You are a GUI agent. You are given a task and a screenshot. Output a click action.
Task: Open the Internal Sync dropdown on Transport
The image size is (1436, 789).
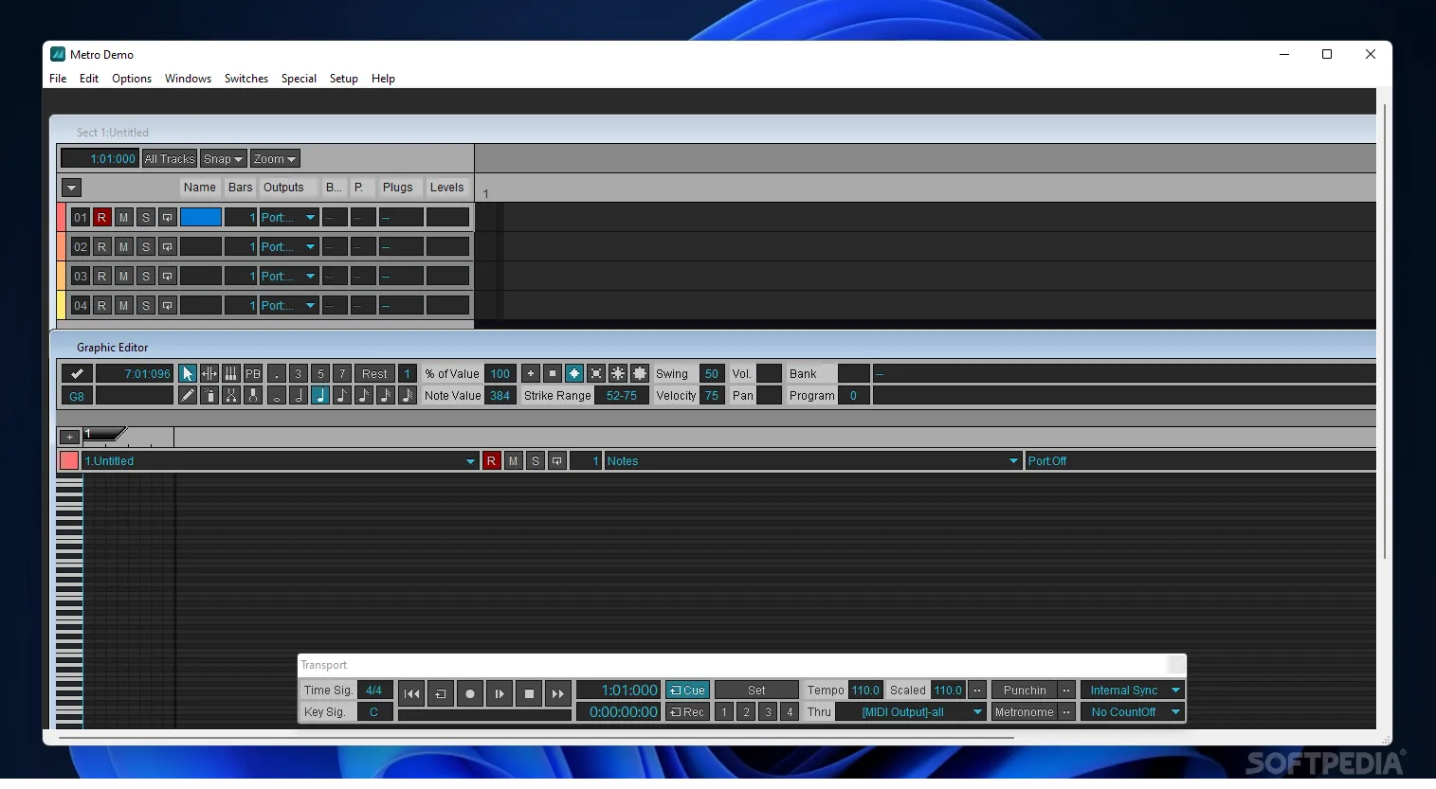point(1132,690)
